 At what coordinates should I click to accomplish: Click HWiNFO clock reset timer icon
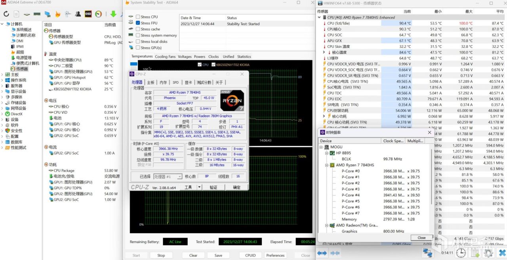coord(462,252)
